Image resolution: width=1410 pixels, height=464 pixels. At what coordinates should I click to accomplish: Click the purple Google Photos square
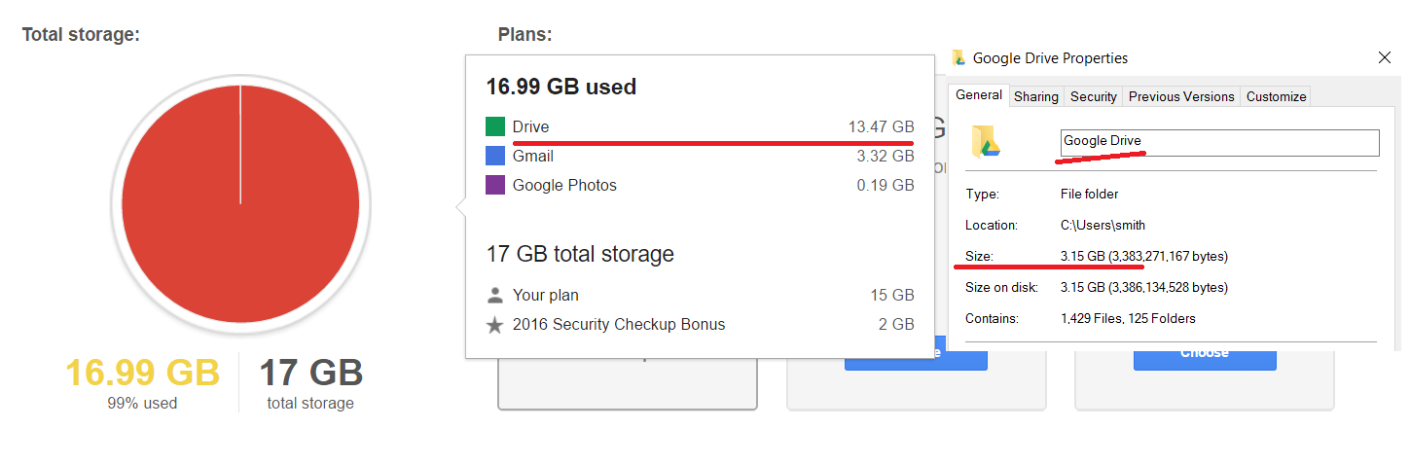tap(495, 185)
